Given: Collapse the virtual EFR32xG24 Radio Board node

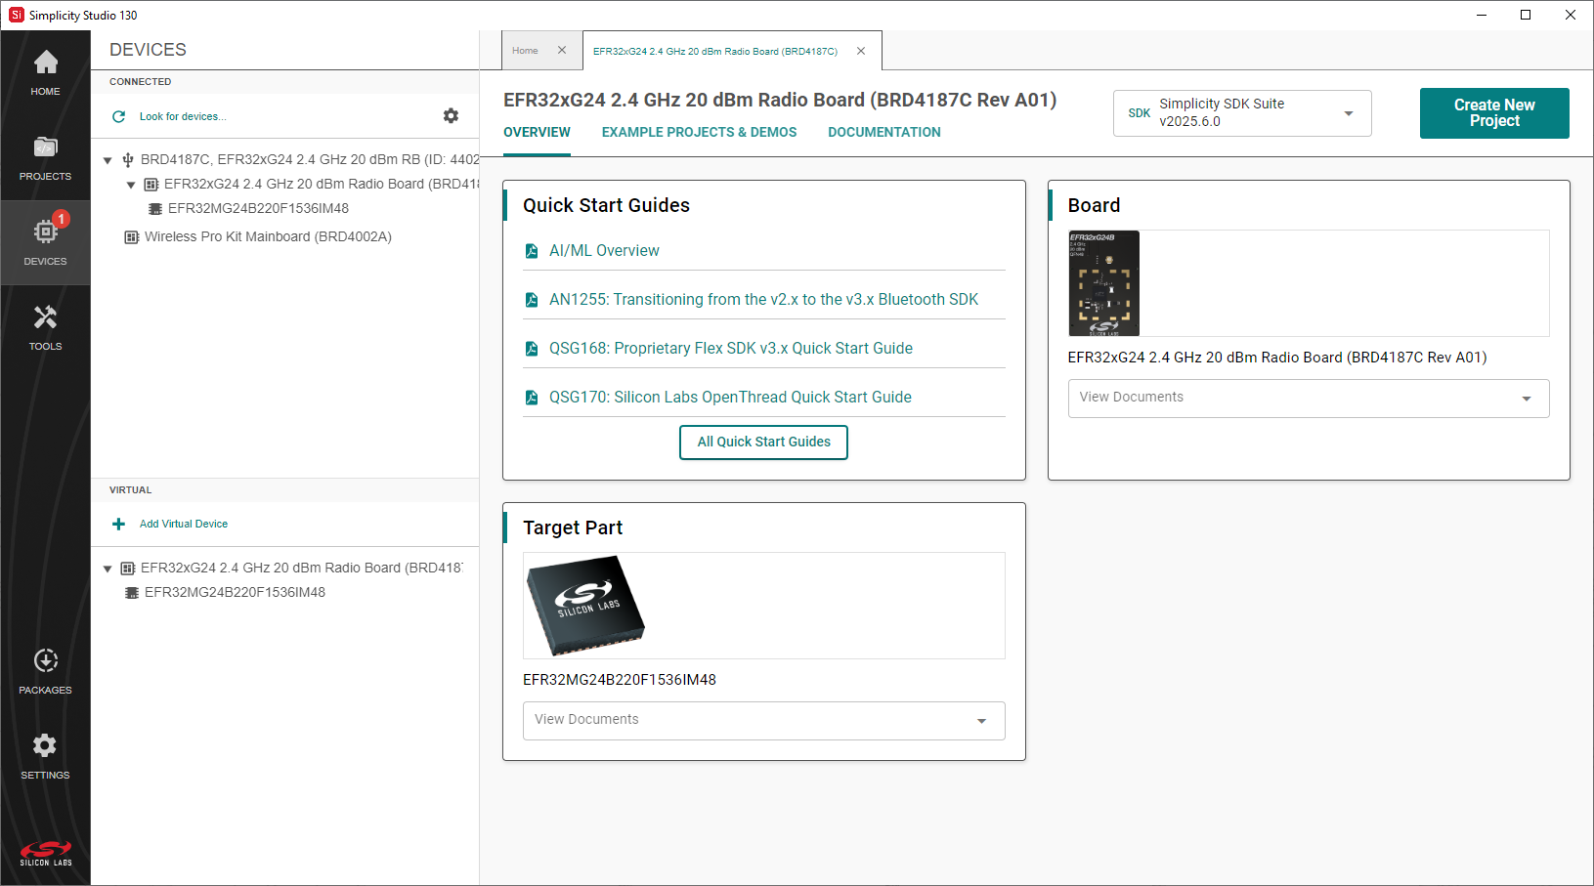Looking at the screenshot, I should [108, 569].
